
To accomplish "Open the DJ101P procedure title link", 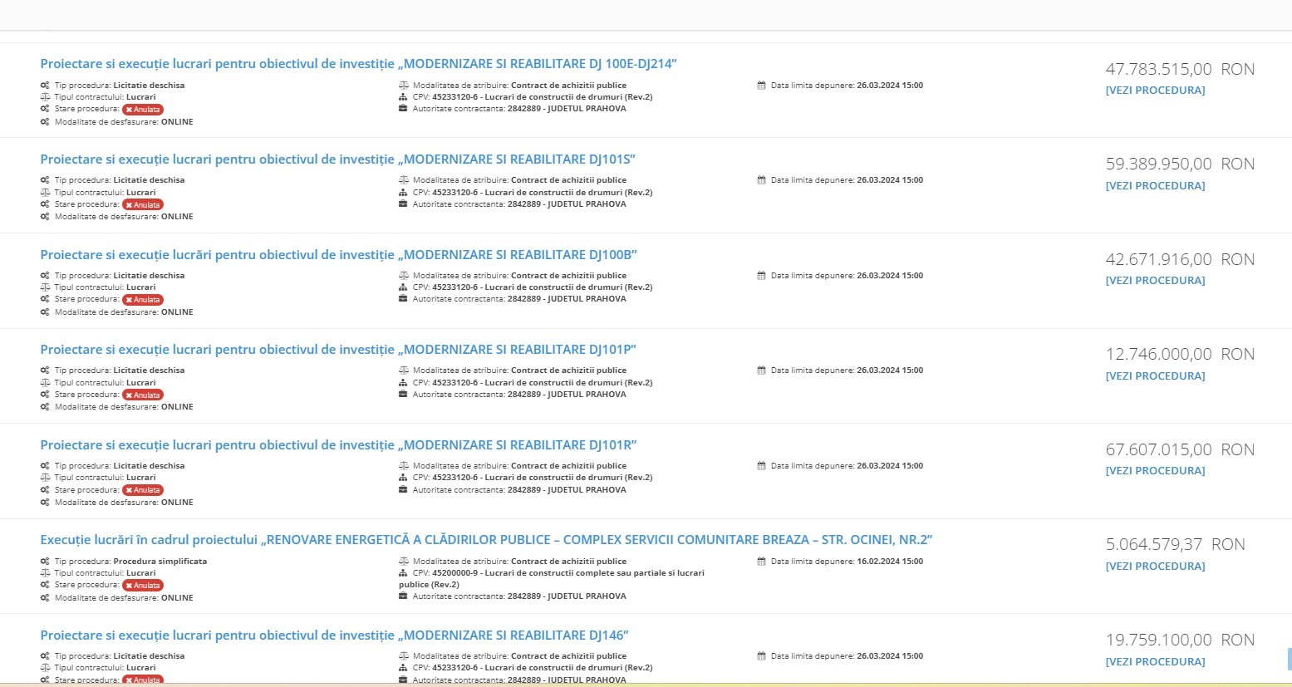I will pyautogui.click(x=337, y=350).
